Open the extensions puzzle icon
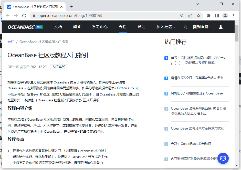The height and width of the screenshot is (170, 241). click(x=208, y=16)
